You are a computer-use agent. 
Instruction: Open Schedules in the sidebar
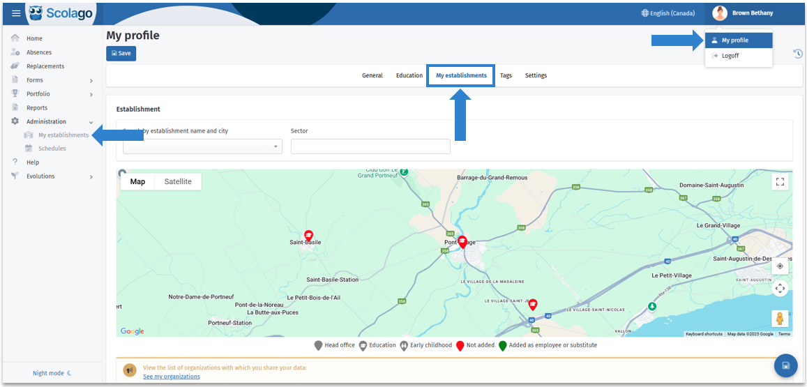[x=52, y=149]
